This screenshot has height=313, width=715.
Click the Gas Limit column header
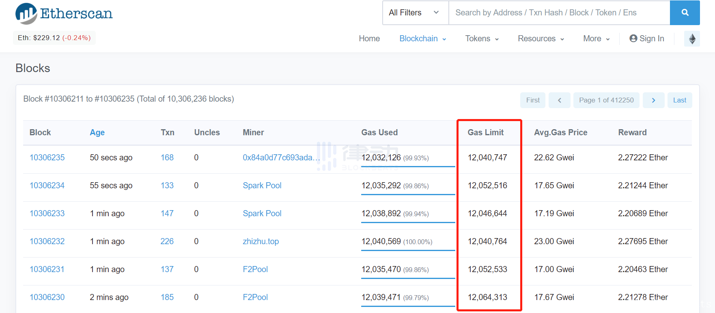pyautogui.click(x=486, y=132)
